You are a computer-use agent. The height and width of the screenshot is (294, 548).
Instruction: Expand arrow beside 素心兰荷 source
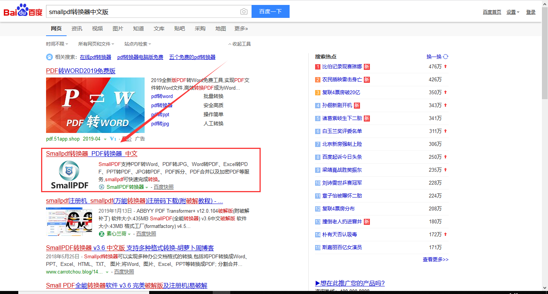[129, 234]
